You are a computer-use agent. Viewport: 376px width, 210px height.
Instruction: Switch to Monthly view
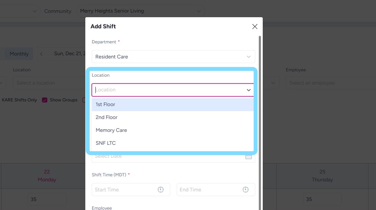coord(19,54)
